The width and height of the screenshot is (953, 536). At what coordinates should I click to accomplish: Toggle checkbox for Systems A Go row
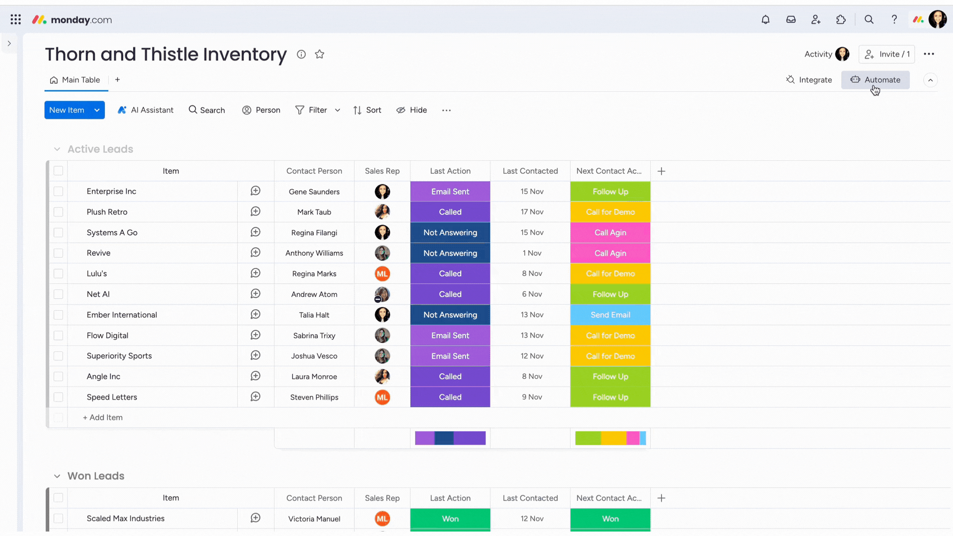pyautogui.click(x=58, y=232)
